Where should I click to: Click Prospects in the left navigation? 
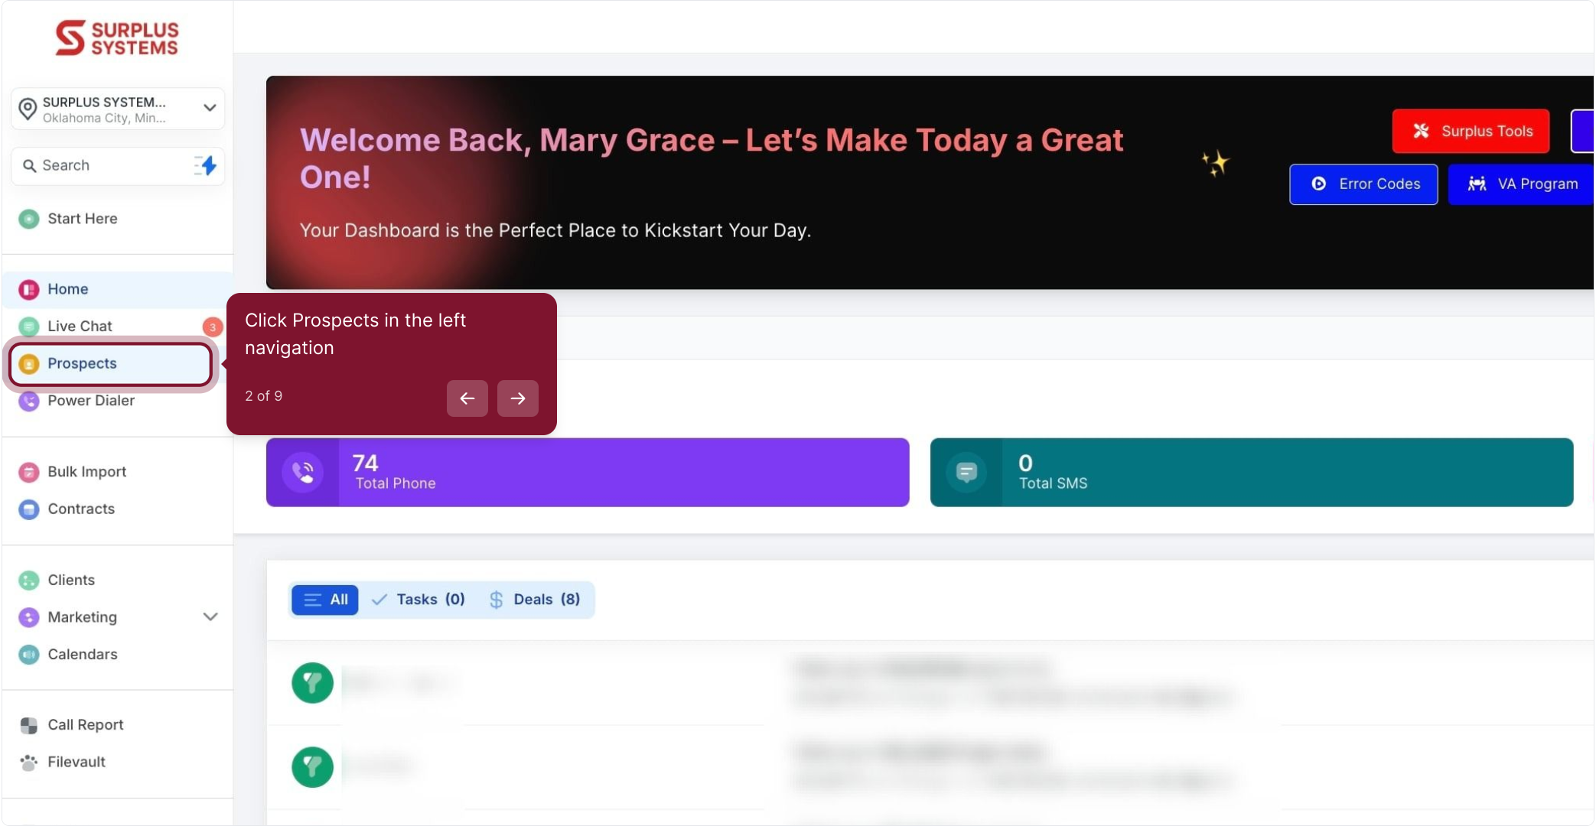click(x=82, y=364)
